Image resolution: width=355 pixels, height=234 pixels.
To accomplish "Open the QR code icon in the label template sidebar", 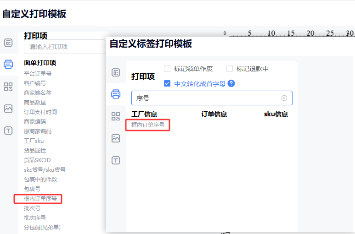I will [x=116, y=116].
